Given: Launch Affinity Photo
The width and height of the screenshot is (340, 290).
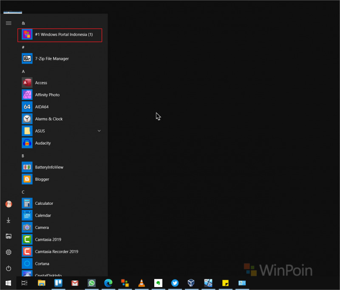Looking at the screenshot, I should pos(61,95).
